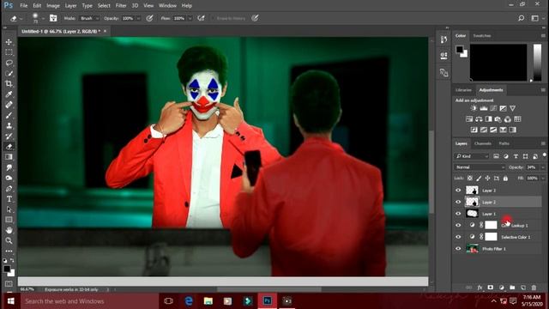Select the Path Selection tool

tap(9, 209)
